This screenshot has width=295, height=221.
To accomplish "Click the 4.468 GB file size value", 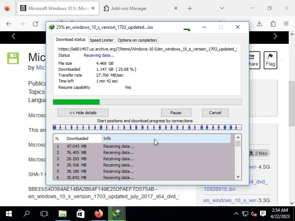I will [x=105, y=63].
